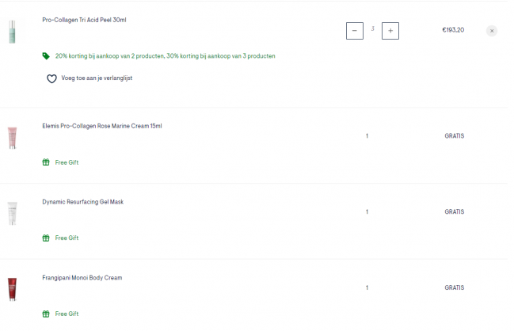Increase quantity of Pro-Collagen Tri Acid Peel
This screenshot has width=514, height=331.
pos(390,31)
